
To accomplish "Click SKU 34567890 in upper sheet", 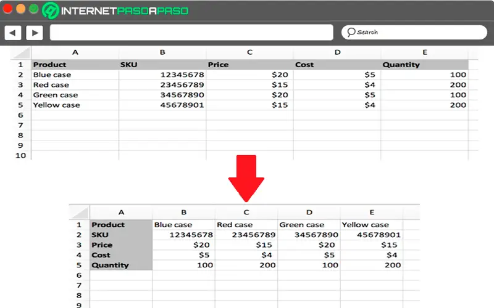I will (162, 95).
